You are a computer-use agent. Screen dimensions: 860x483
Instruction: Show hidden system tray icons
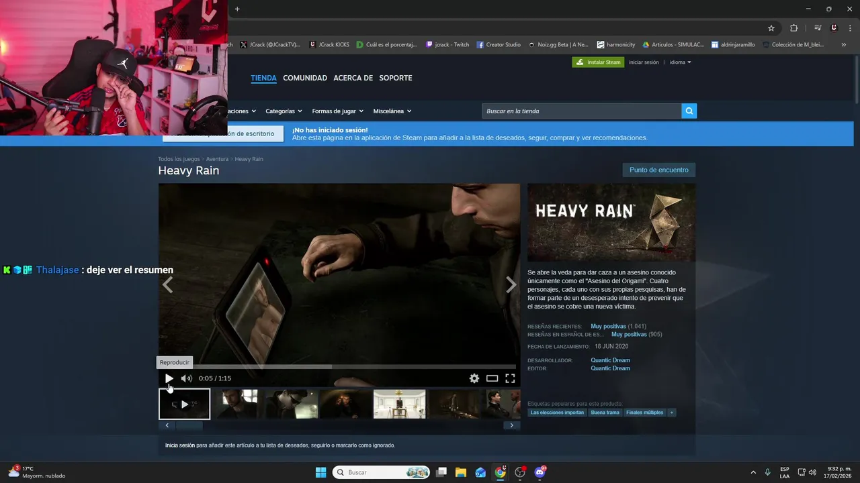click(x=752, y=472)
